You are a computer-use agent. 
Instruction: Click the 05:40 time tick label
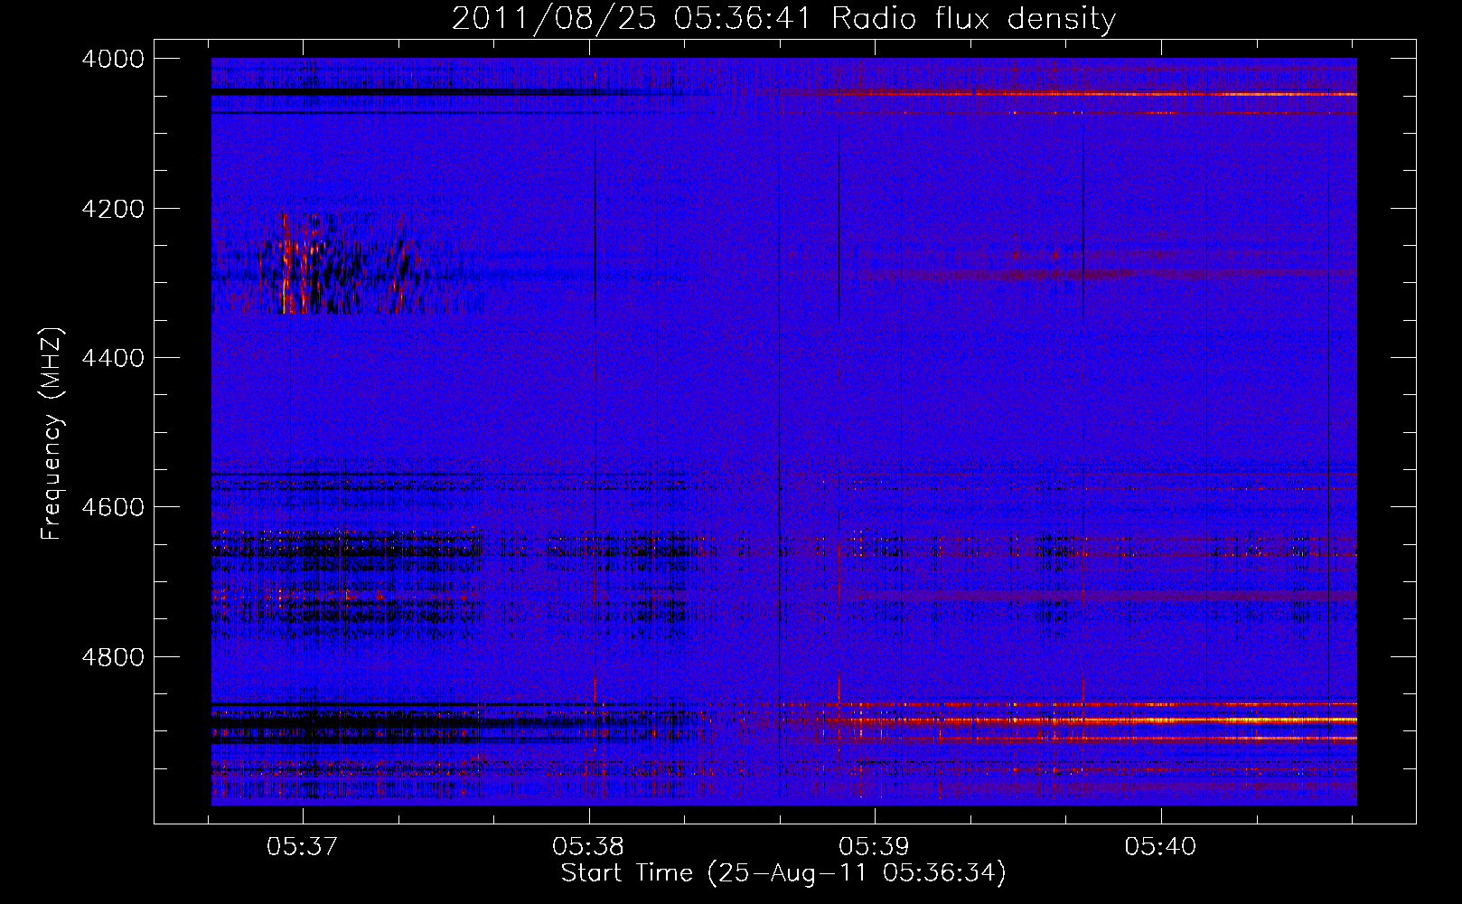pyautogui.click(x=1160, y=846)
